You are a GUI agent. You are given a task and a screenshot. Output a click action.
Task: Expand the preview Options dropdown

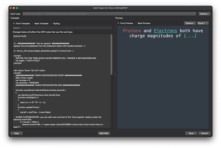coord(190,23)
